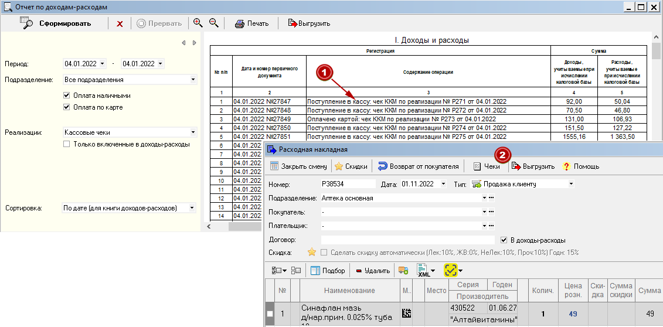Click the Удалить button
This screenshot has height=327, width=663.
[373, 270]
